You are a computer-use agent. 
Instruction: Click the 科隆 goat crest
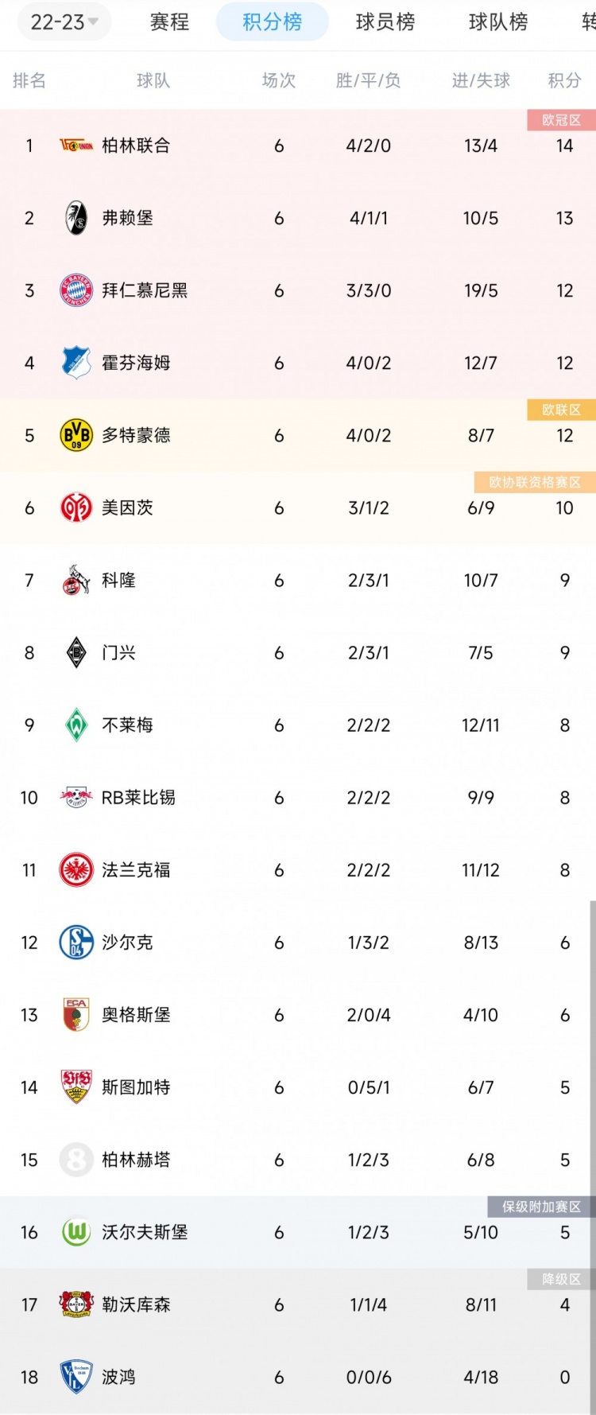[x=76, y=580]
